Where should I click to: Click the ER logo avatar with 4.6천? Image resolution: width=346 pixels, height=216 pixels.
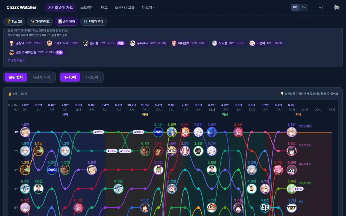coord(265,208)
